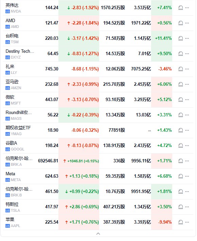Open more options for GOOGL row
Viewport: 197px width, 241px height.
[x=187, y=146]
